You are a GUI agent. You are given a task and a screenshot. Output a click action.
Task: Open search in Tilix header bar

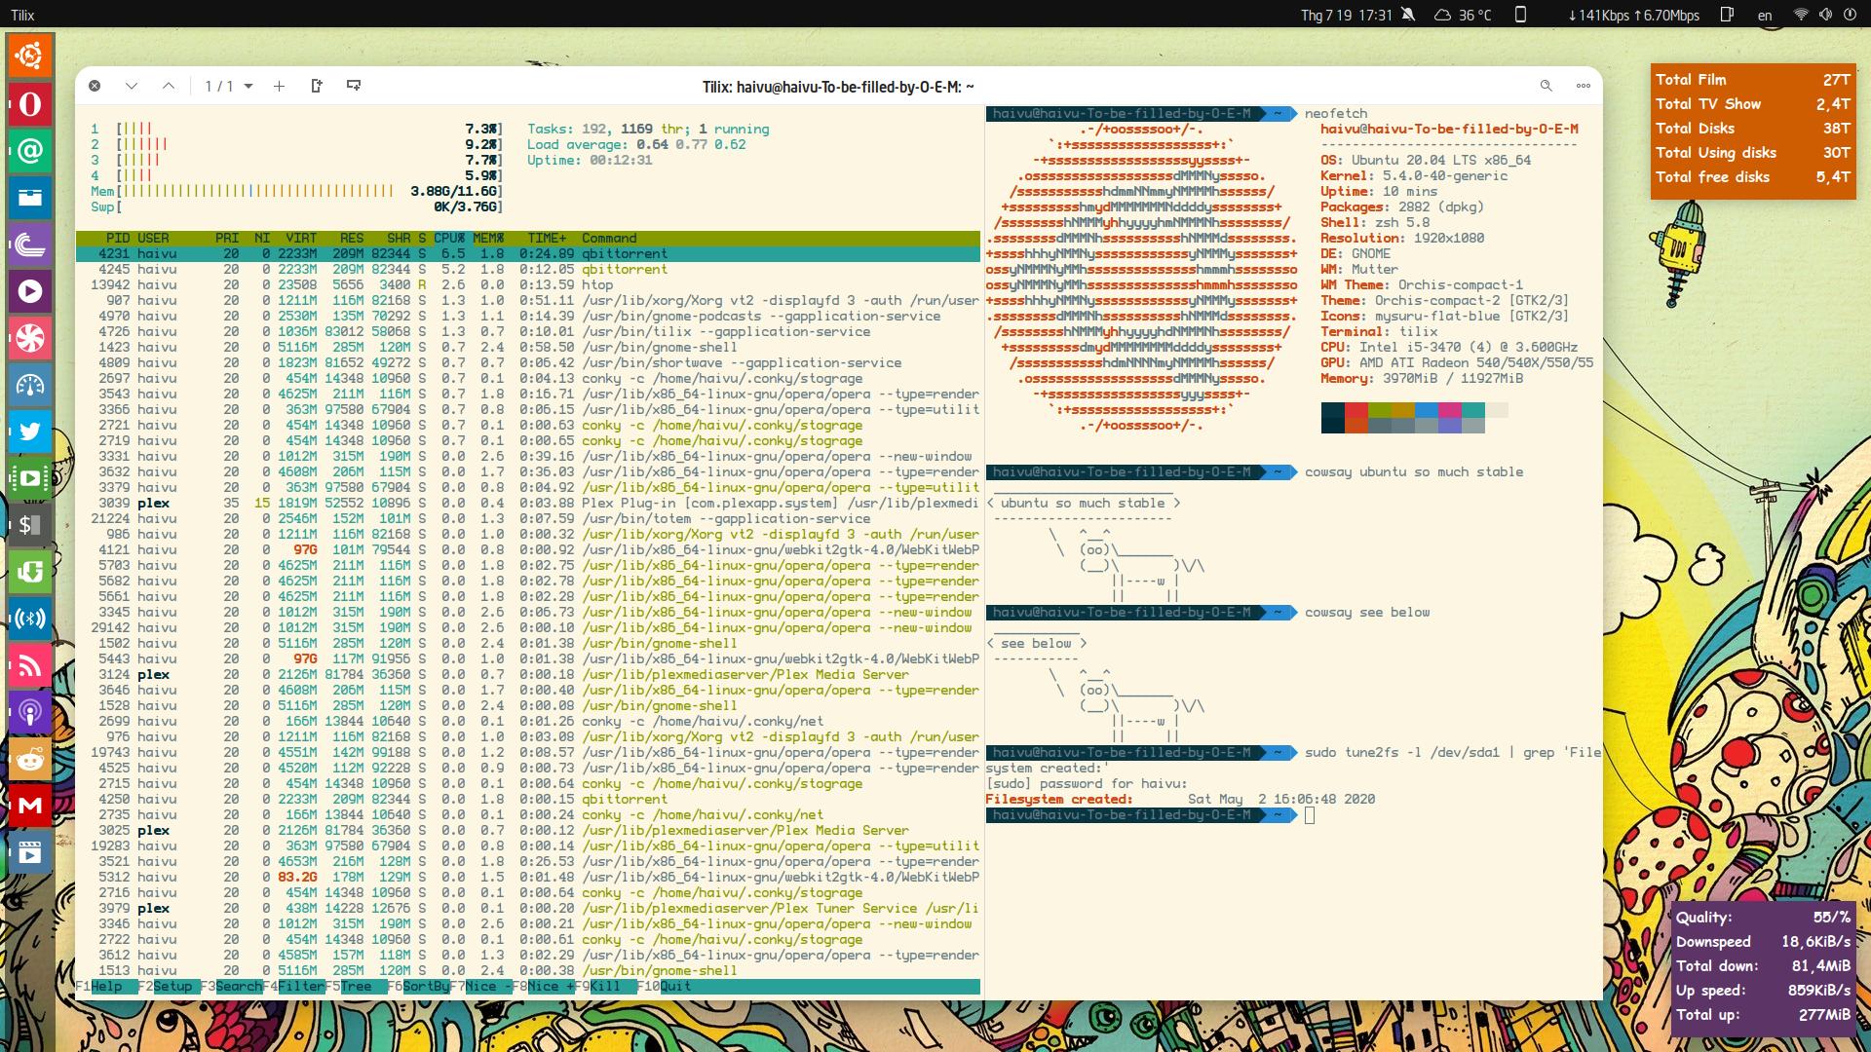click(x=1546, y=86)
